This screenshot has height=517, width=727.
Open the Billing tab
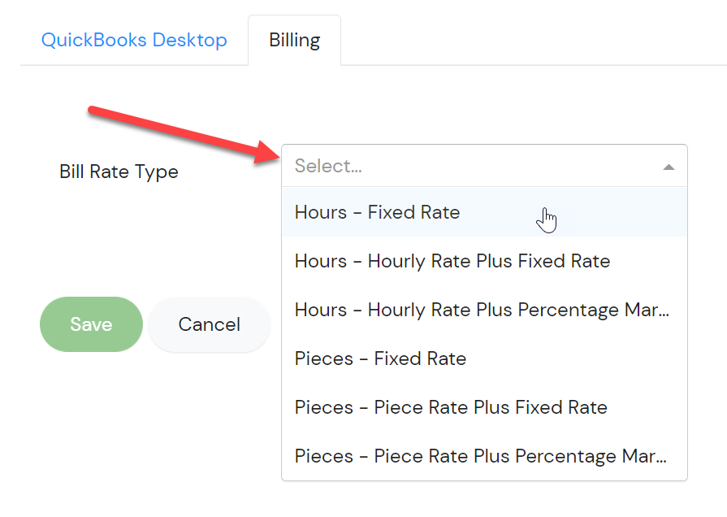coord(294,40)
